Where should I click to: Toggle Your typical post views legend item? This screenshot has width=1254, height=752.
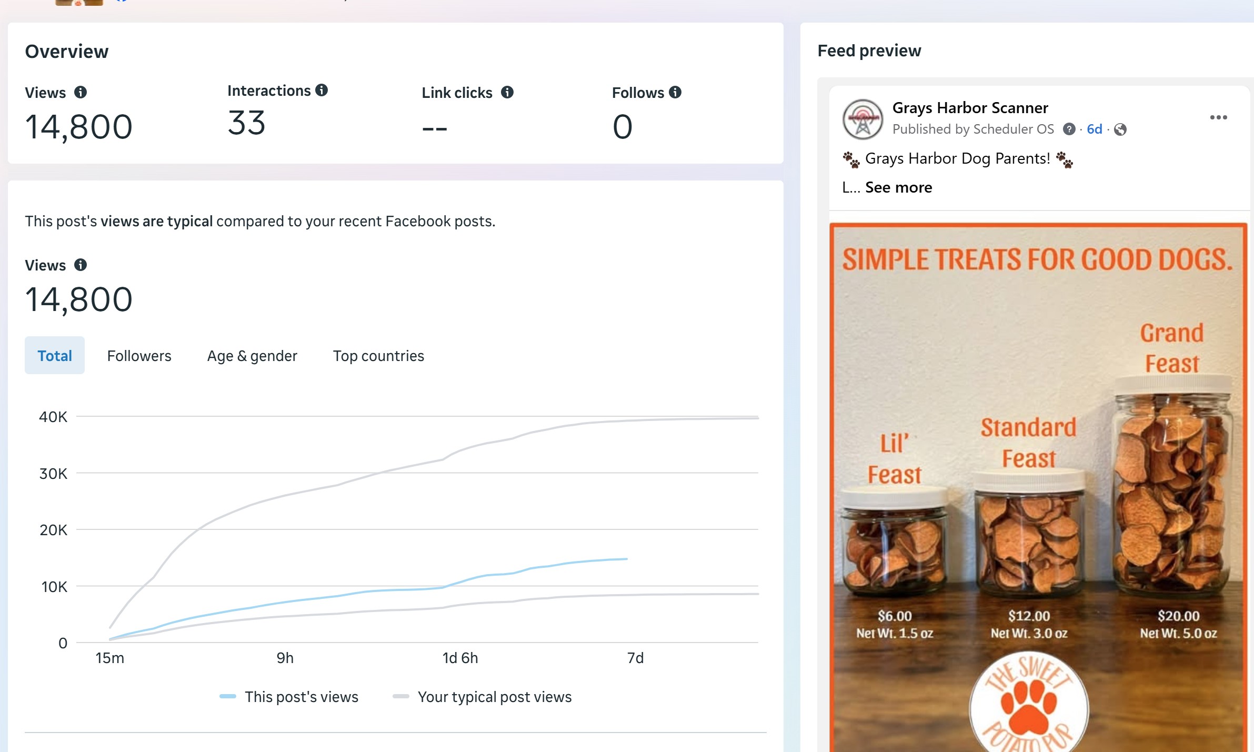483,697
